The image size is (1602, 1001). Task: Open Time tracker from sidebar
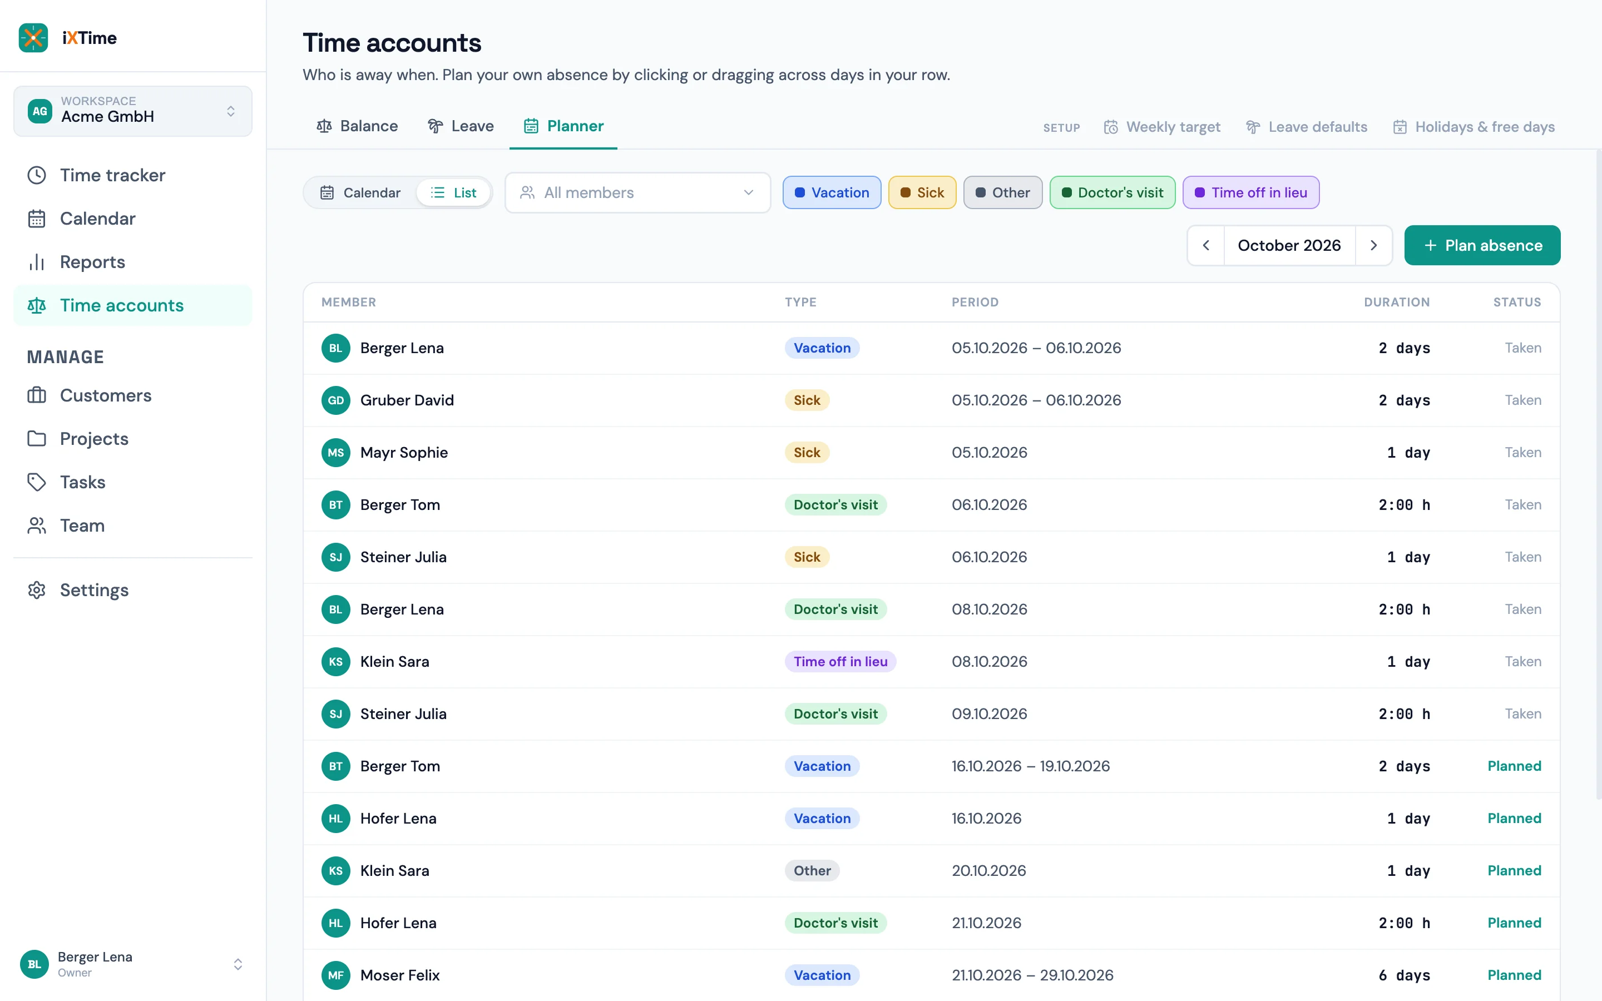(132, 175)
